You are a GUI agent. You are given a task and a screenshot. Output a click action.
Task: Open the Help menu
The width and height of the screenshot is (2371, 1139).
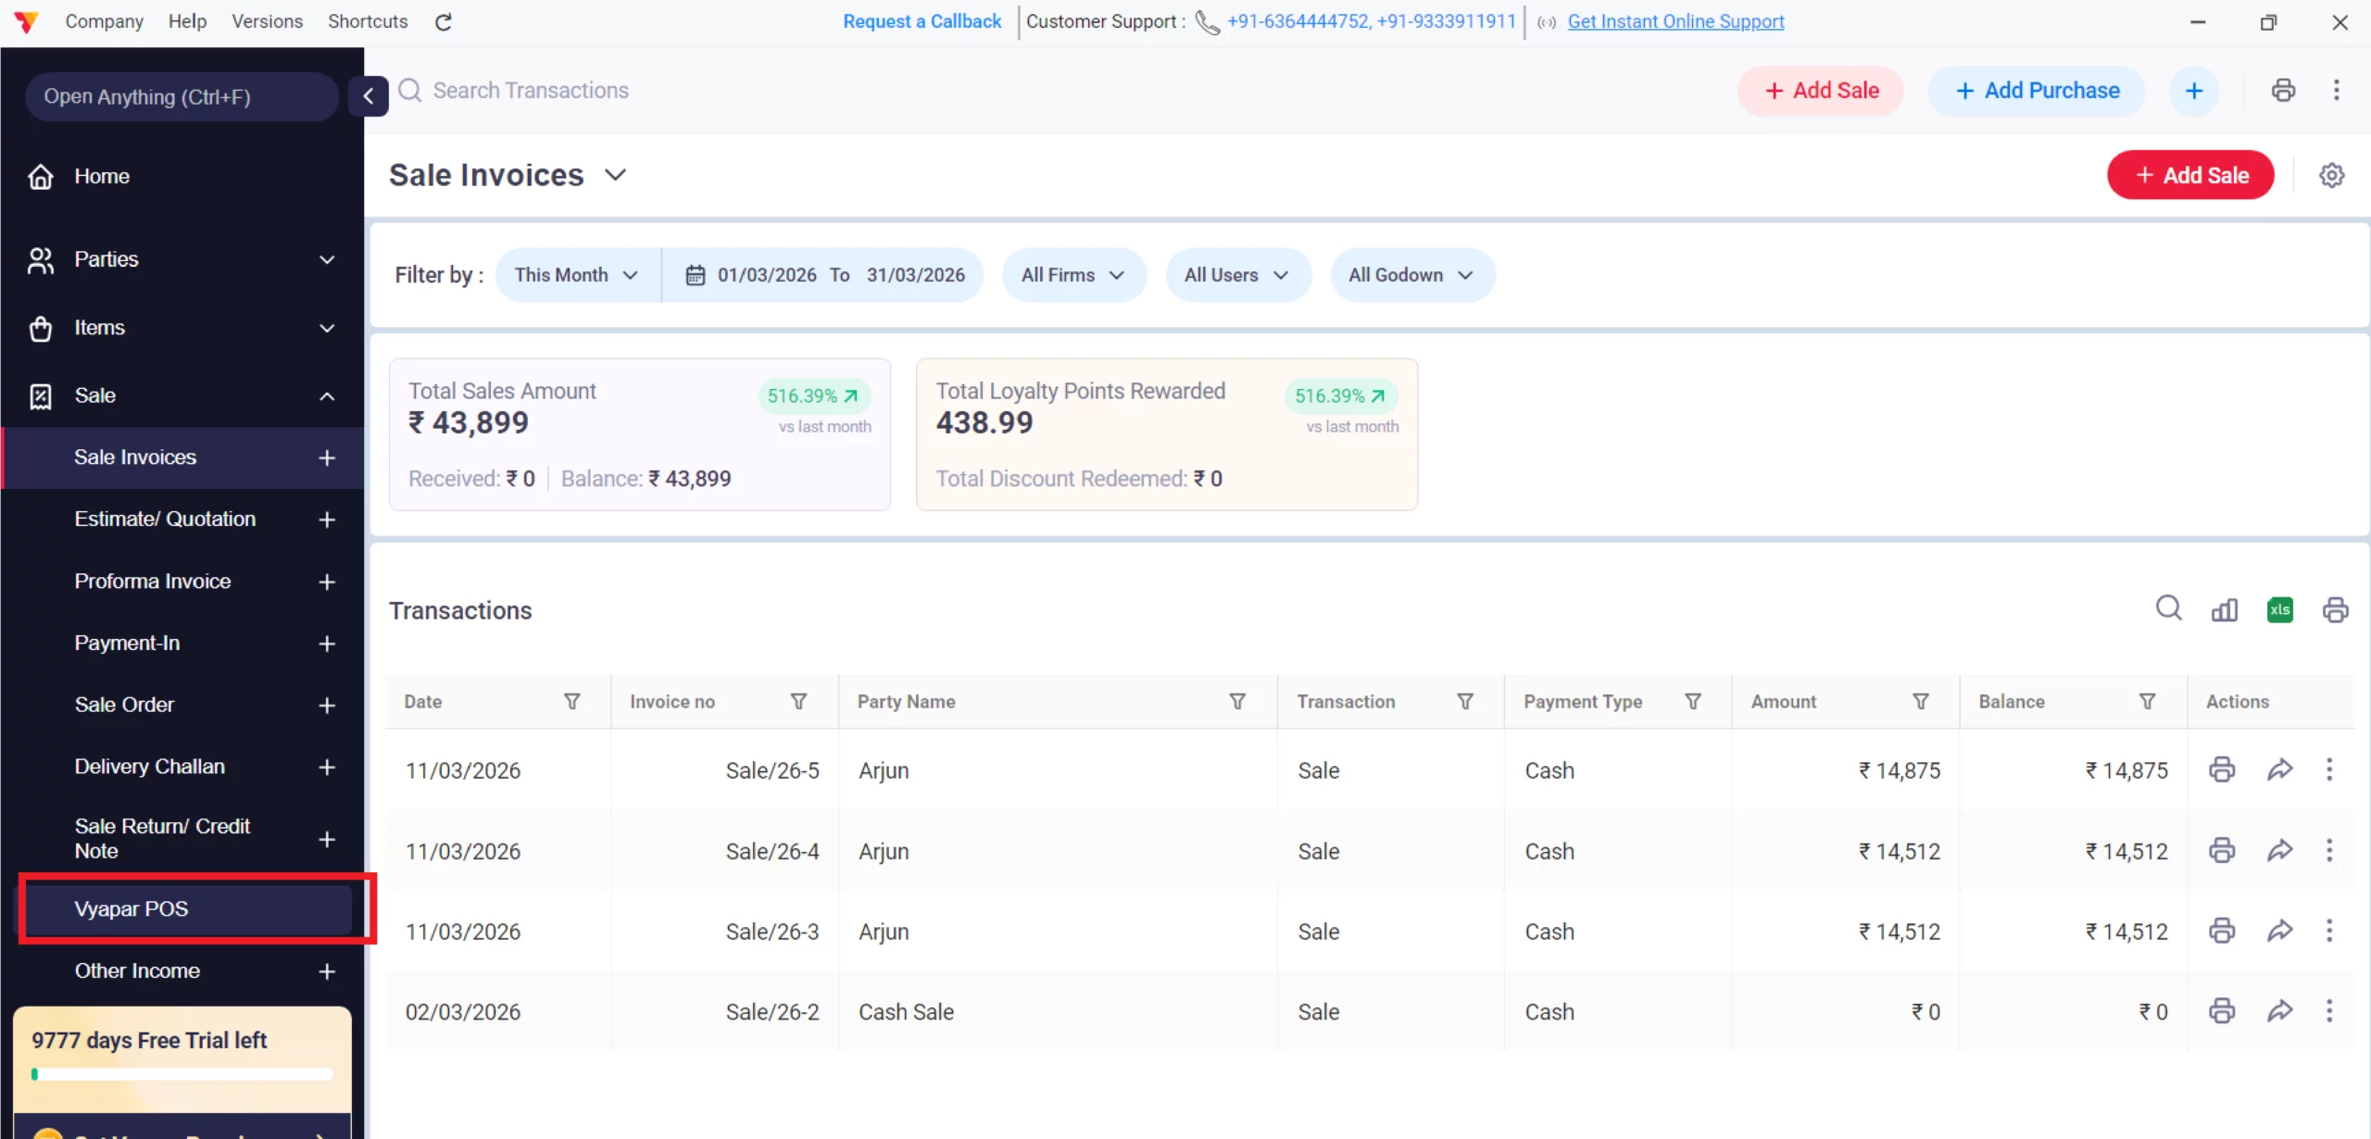click(187, 21)
